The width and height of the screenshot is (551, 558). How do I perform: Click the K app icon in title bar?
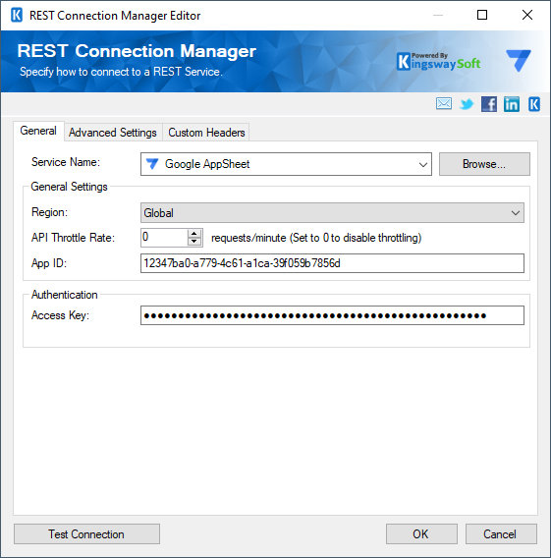tap(17, 16)
